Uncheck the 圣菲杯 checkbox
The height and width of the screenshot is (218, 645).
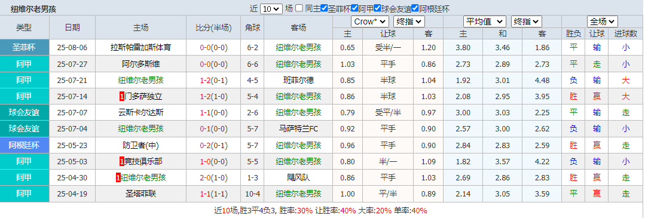tap(324, 8)
